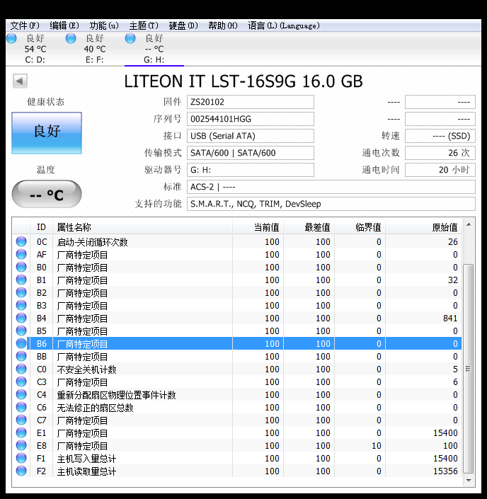Click the transfer mode field SATA/600
Screen dimensions: 487x499
tap(250, 153)
